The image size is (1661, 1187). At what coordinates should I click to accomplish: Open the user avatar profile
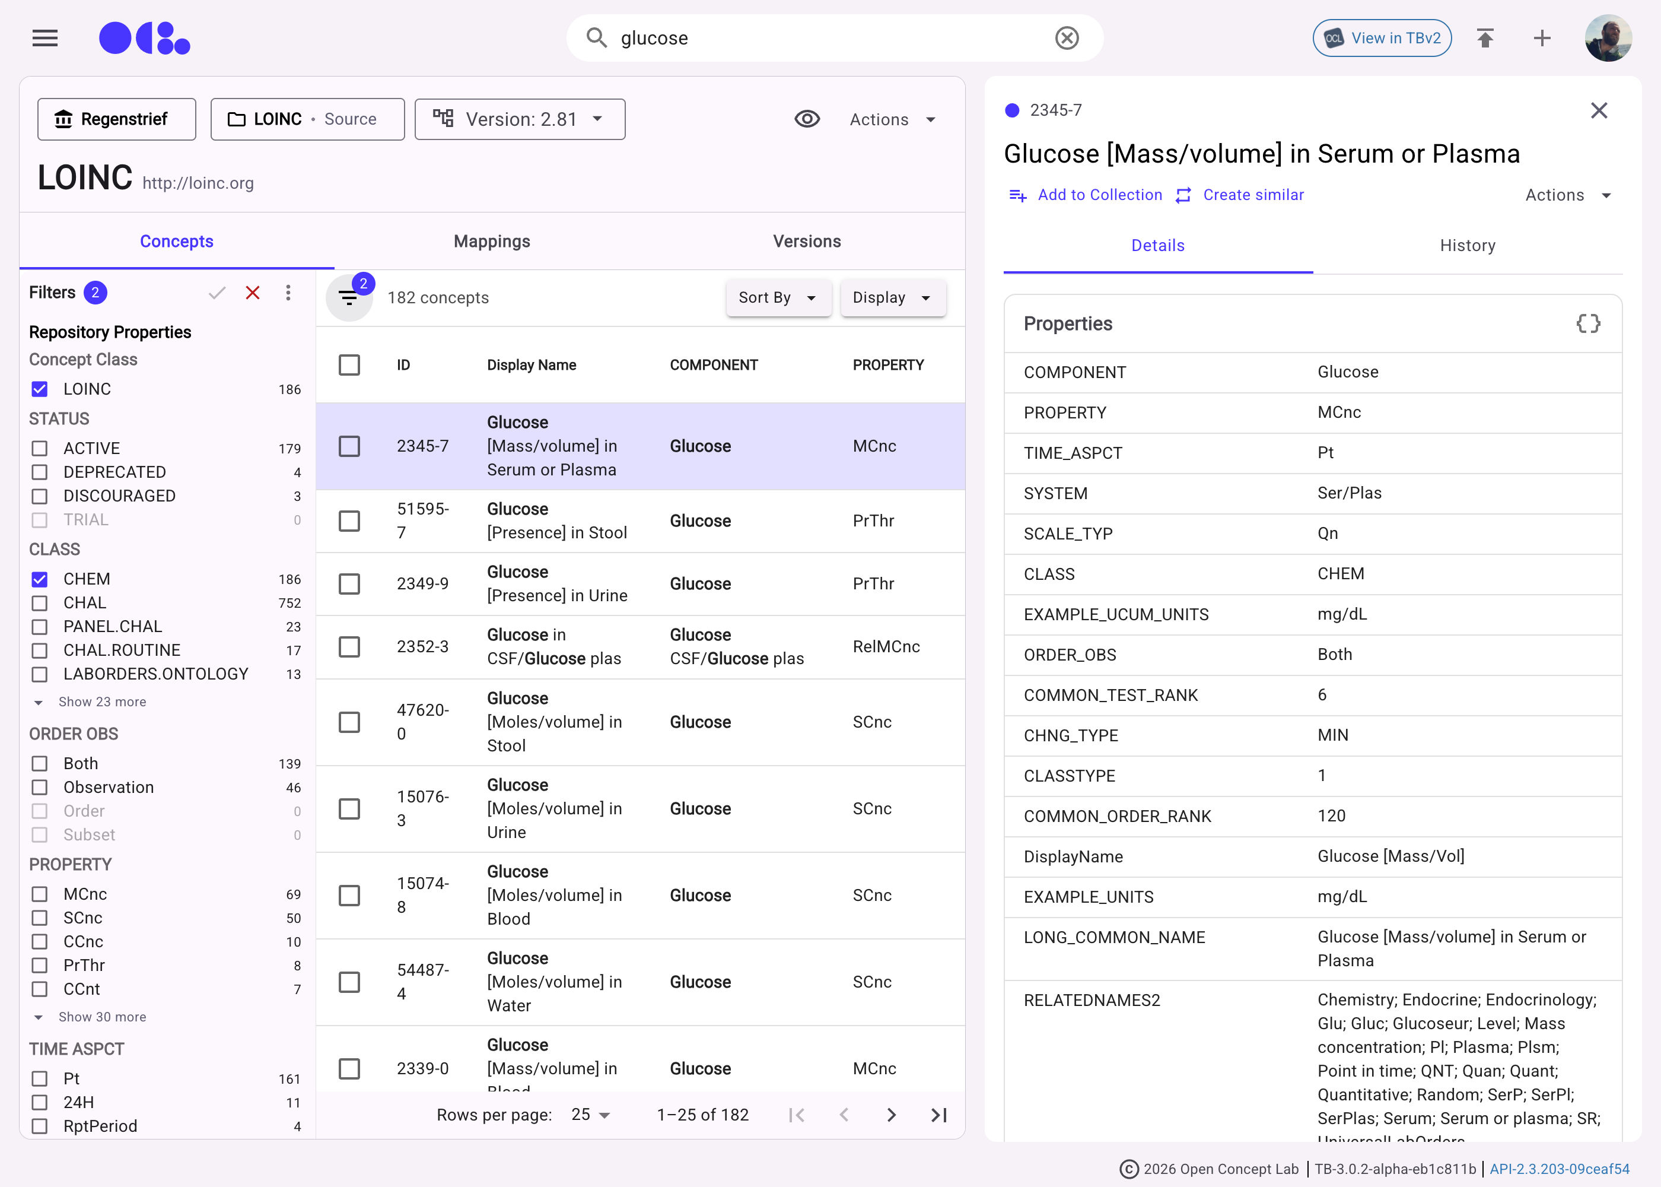1608,38
